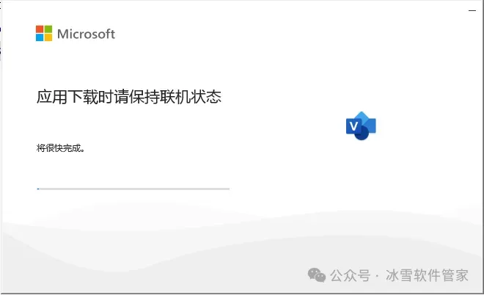Click the Visio app icon
The image size is (484, 295).
[361, 125]
